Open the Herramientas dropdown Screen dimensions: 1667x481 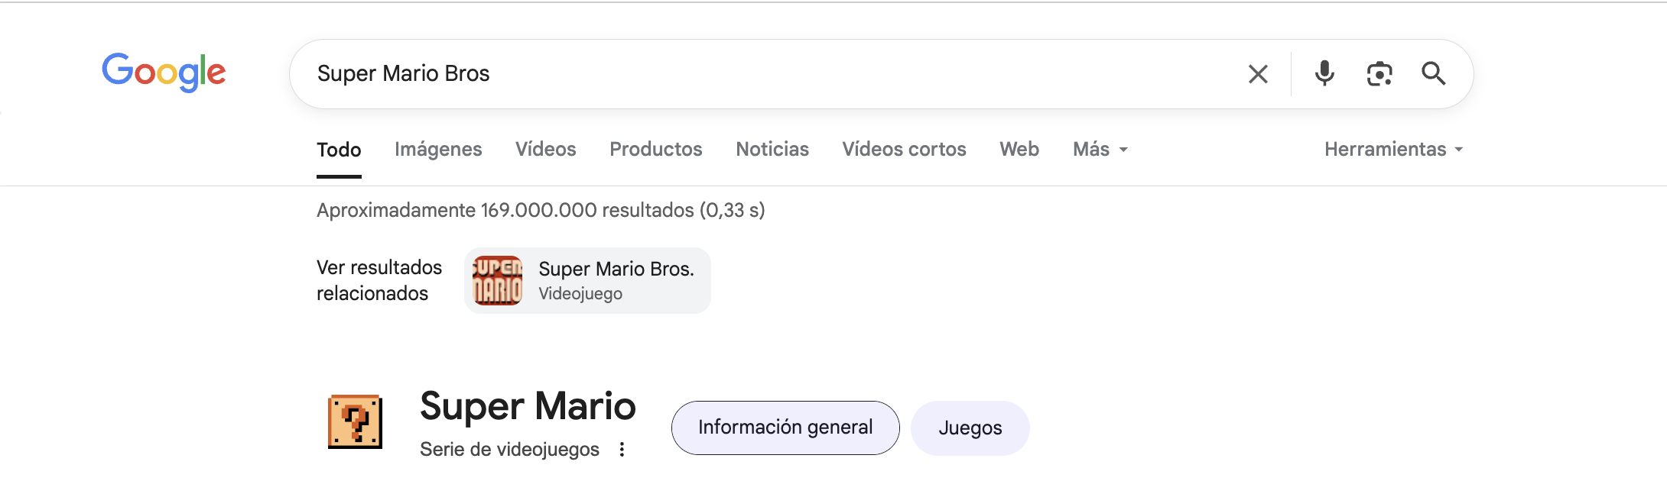pos(1393,150)
